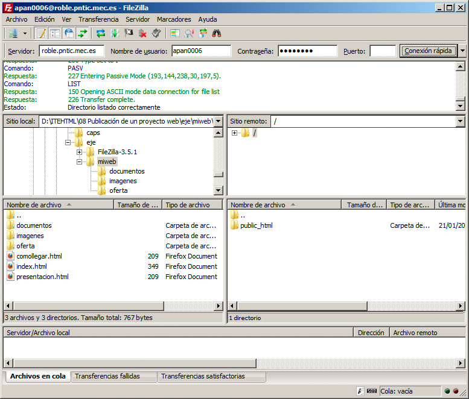The image size is (469, 399).
Task: Open the Archivo menu
Action: pos(16,19)
